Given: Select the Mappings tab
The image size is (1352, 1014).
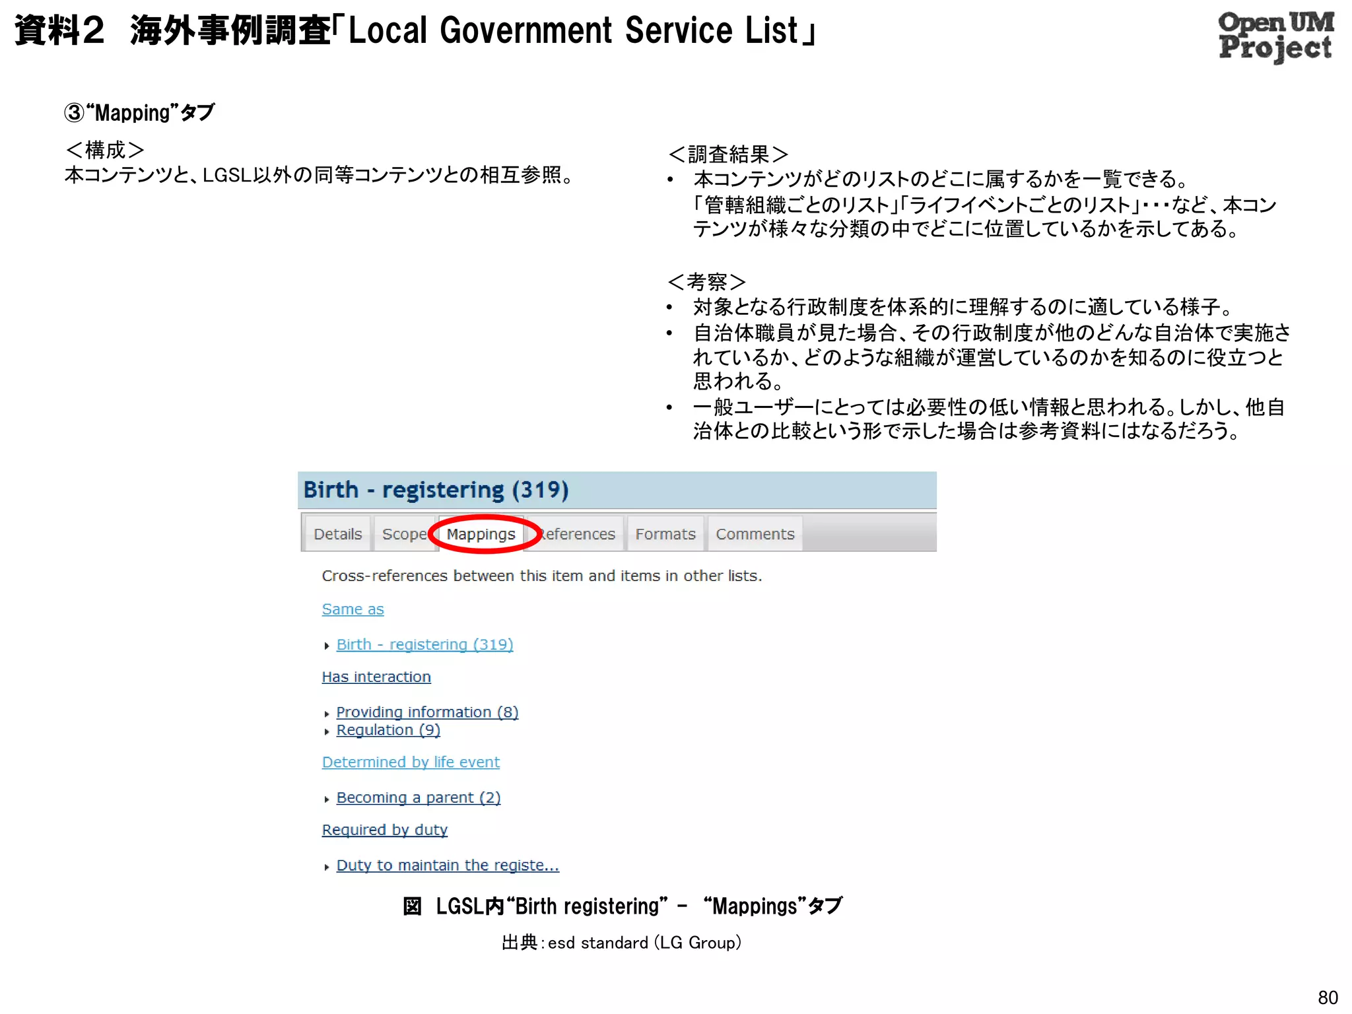Looking at the screenshot, I should [481, 533].
